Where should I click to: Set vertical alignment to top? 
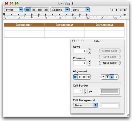(x=103, y=77)
